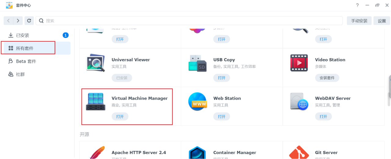This screenshot has width=391, height=159.
Task: Click the Video Station film icon
Action: (x=299, y=63)
